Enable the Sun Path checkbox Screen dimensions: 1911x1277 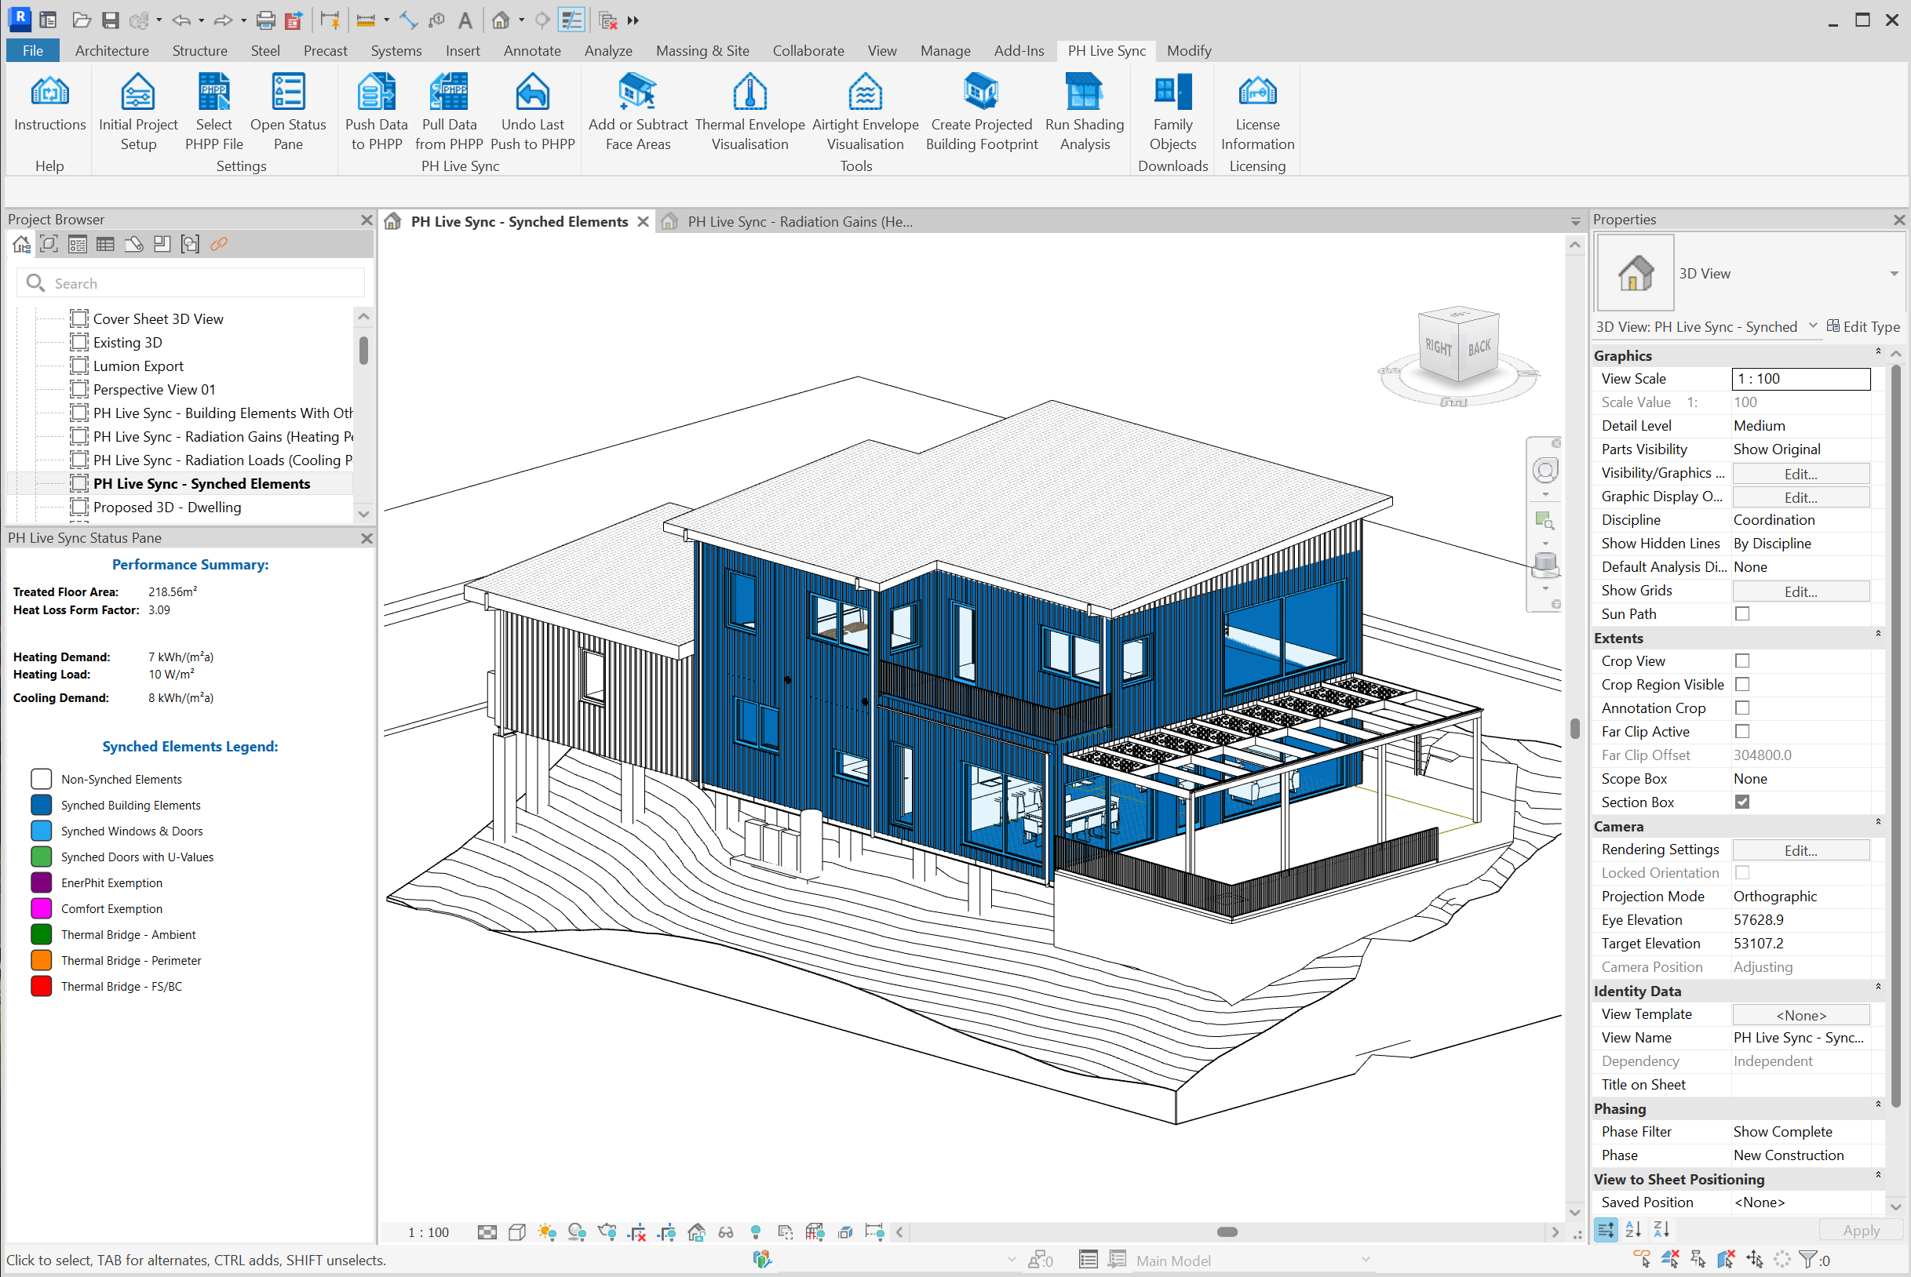[x=1741, y=614]
